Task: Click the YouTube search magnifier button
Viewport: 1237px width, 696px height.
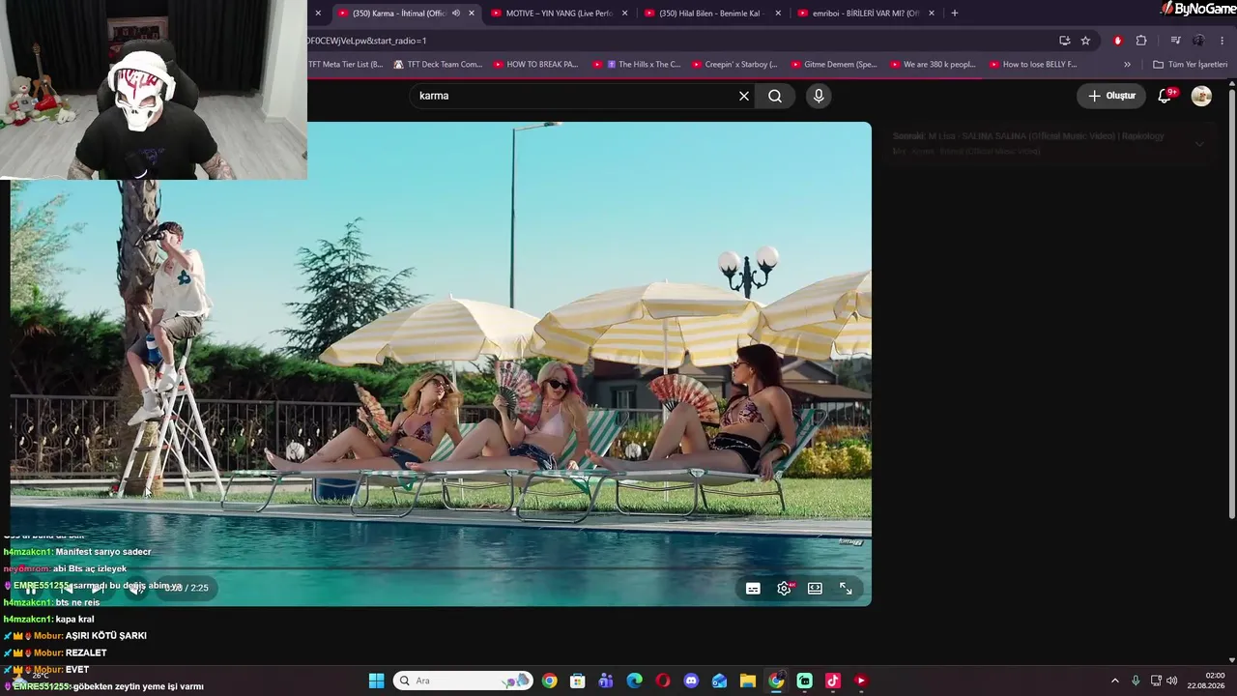Action: [775, 96]
